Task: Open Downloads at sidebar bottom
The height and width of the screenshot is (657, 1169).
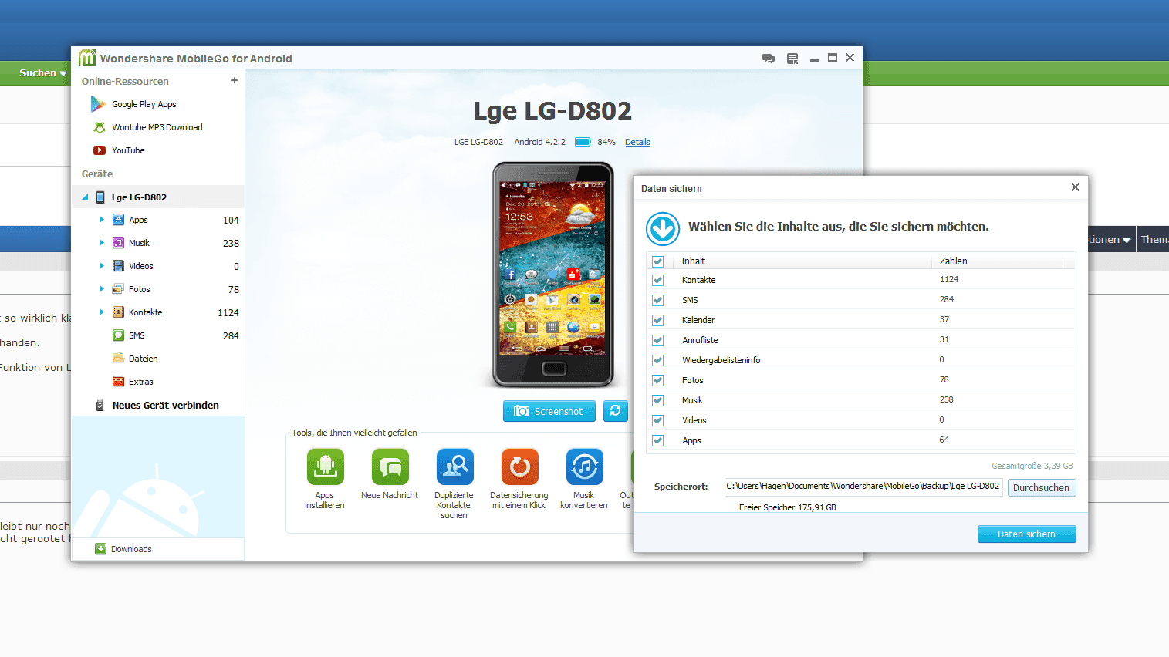Action: [130, 549]
